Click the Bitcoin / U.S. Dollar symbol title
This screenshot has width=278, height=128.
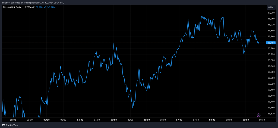coord(12,7)
